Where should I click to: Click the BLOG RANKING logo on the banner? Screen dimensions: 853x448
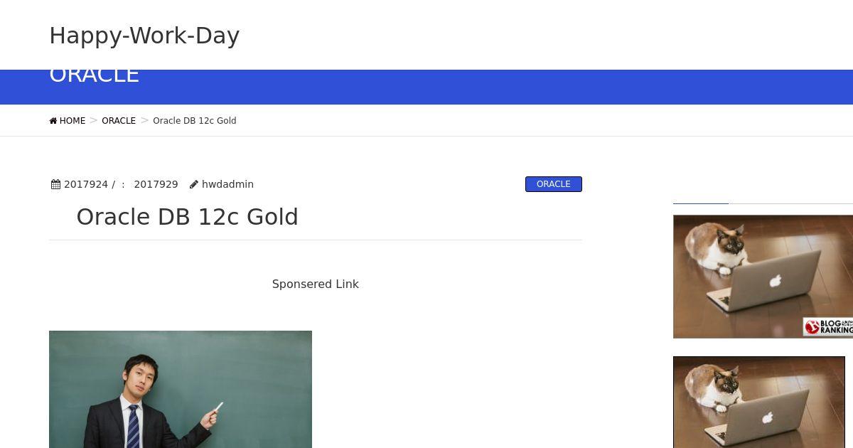[x=828, y=326]
